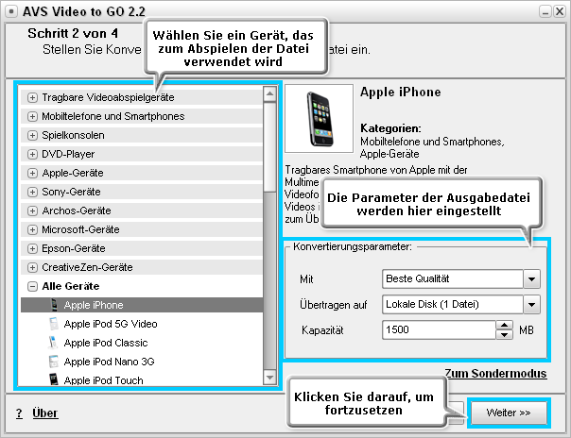The height and width of the screenshot is (438, 571).
Task: Click the Epson-Geräte label
Action: [x=73, y=248]
